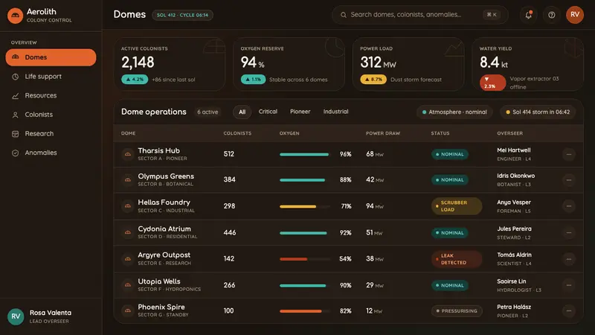This screenshot has width=595, height=335.
Task: Click the Olympus Greens dome icon
Action: (128, 179)
